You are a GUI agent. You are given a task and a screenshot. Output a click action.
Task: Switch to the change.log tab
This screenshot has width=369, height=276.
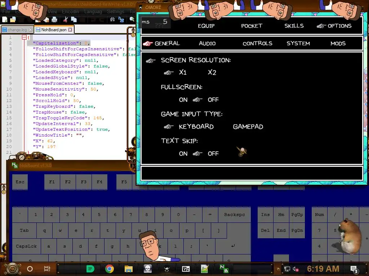[x=17, y=30]
